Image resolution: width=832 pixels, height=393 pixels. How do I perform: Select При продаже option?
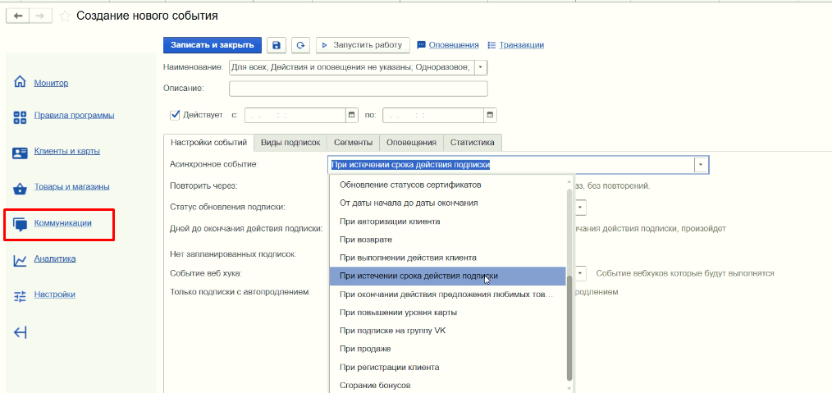pyautogui.click(x=448, y=349)
